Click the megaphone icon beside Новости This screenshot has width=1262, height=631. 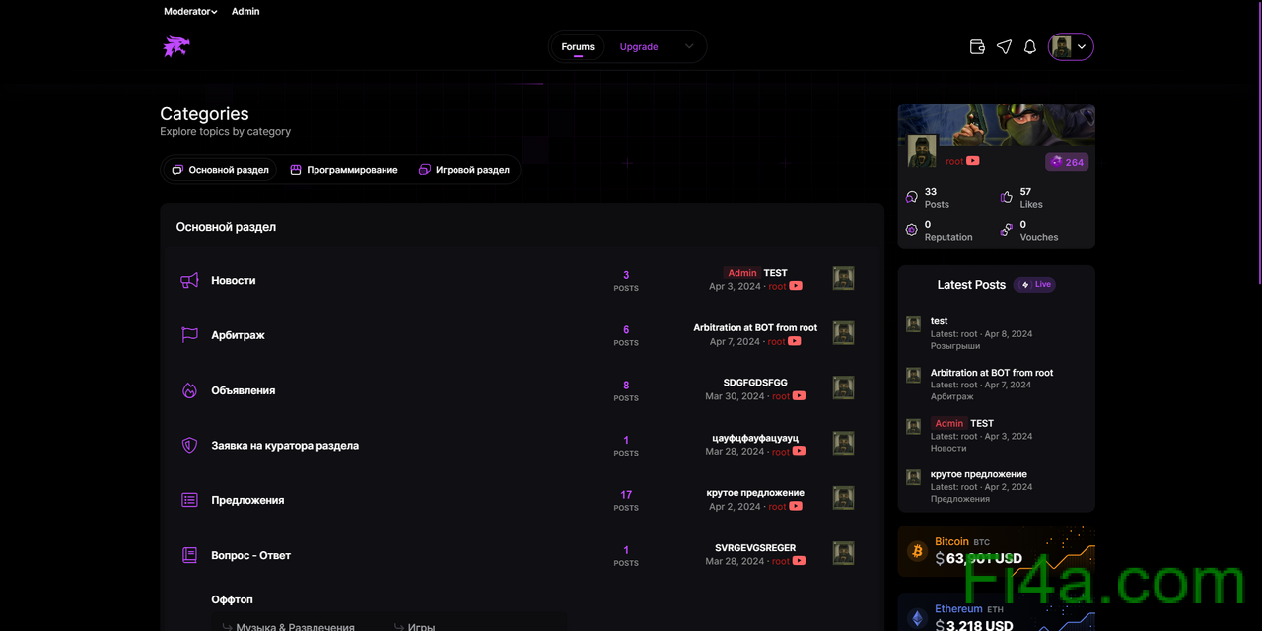(x=189, y=281)
